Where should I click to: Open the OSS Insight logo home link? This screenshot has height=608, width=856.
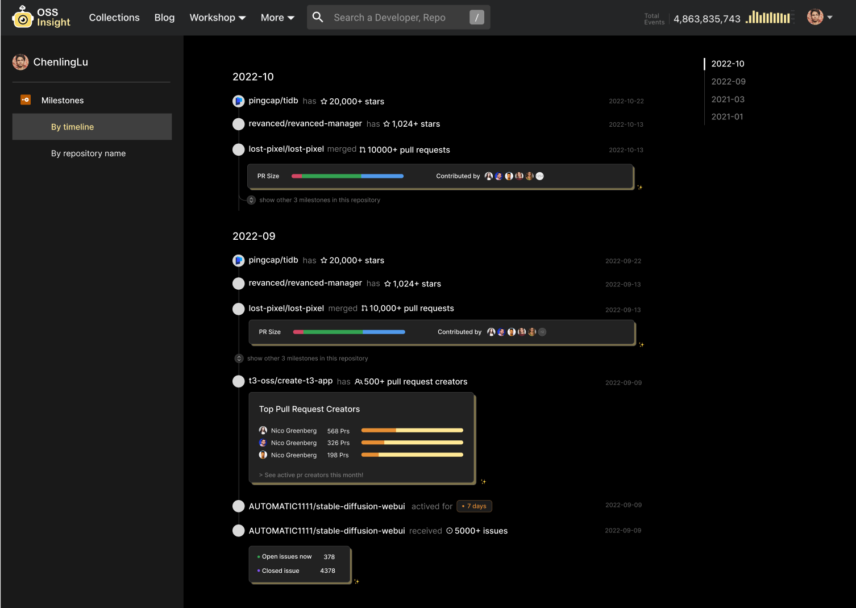(x=41, y=17)
